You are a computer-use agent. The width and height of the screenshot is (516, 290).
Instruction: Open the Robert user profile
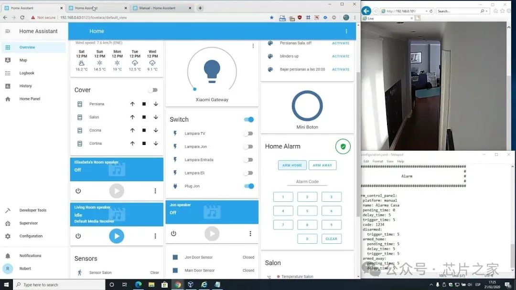(x=33, y=269)
